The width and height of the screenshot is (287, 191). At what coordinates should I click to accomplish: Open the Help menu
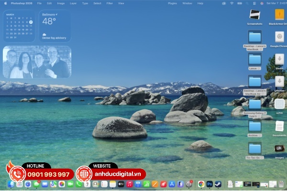(x=200, y=3)
